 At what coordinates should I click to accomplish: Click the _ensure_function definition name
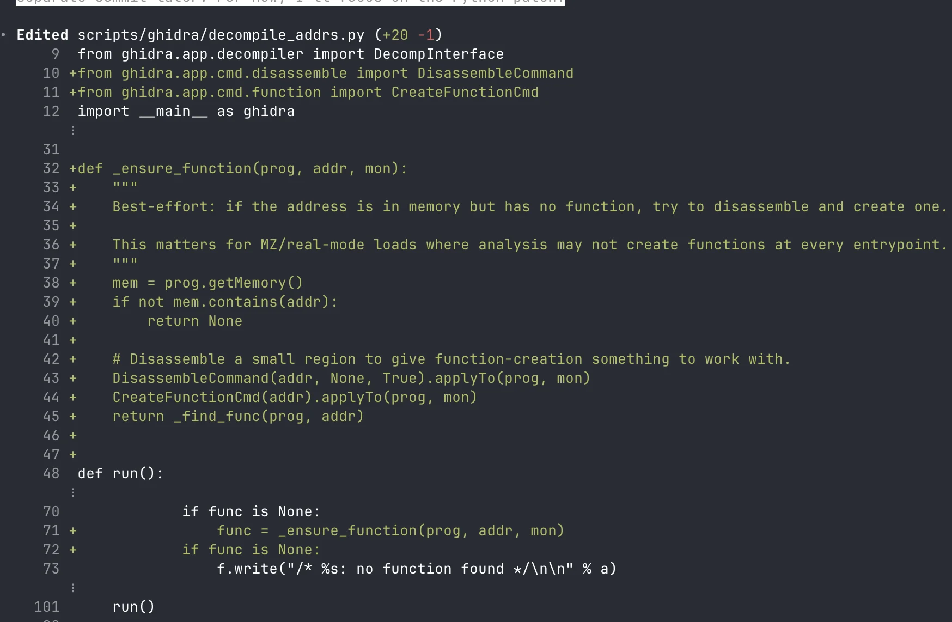click(x=182, y=169)
